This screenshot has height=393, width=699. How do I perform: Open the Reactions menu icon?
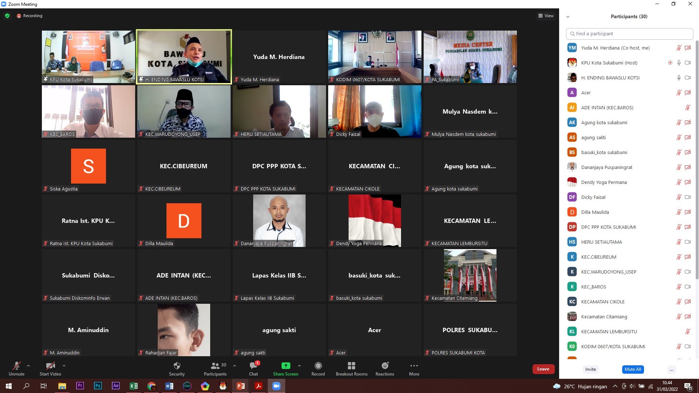click(x=385, y=366)
